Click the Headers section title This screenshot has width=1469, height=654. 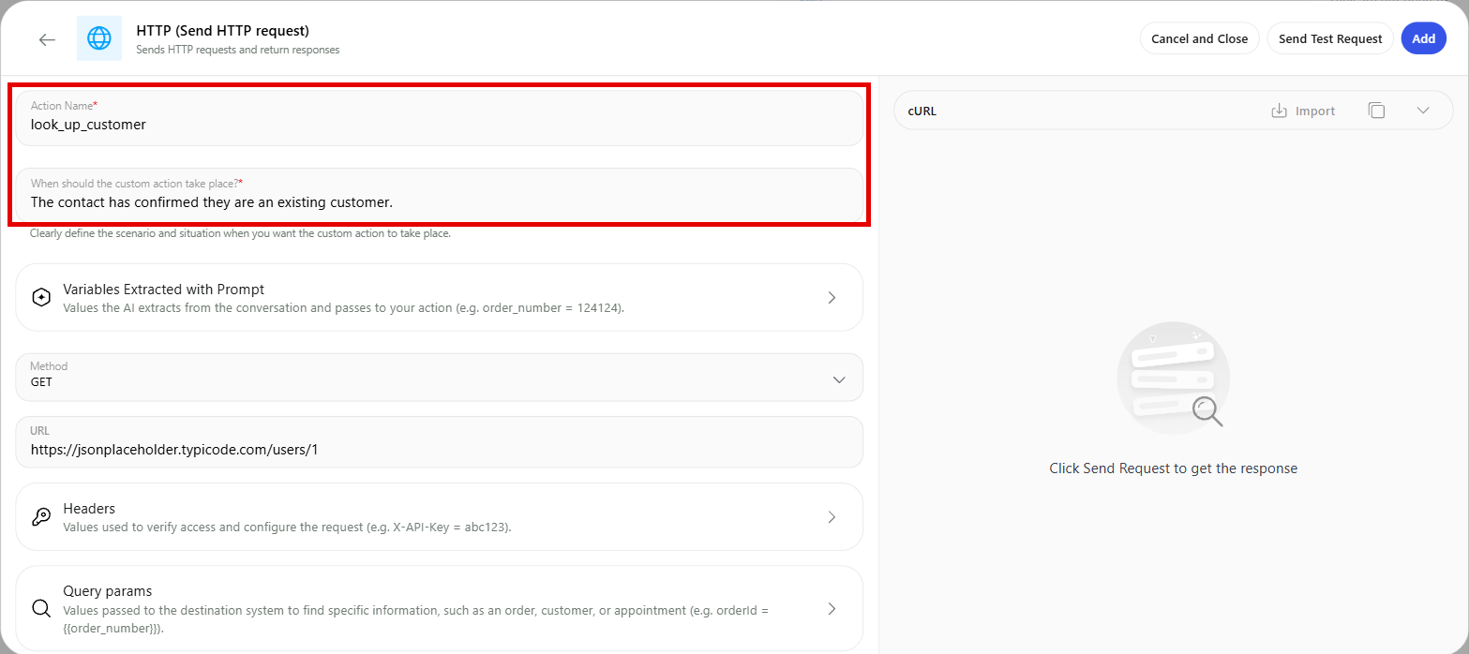coord(89,509)
